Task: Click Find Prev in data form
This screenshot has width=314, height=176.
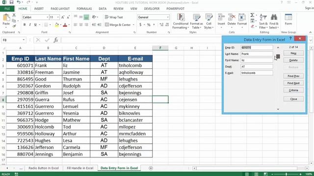Action: click(293, 76)
